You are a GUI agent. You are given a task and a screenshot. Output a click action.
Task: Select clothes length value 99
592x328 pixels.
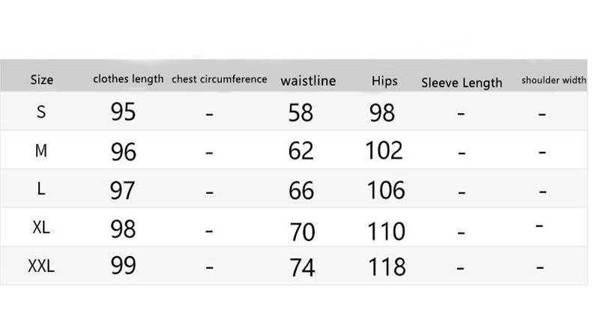pyautogui.click(x=124, y=266)
